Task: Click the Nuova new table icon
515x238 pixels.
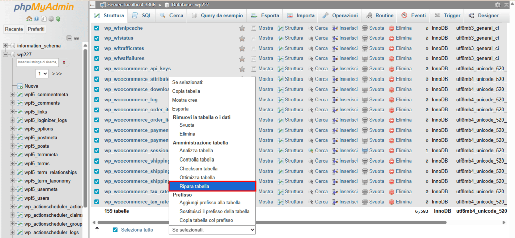Action: 20,86
